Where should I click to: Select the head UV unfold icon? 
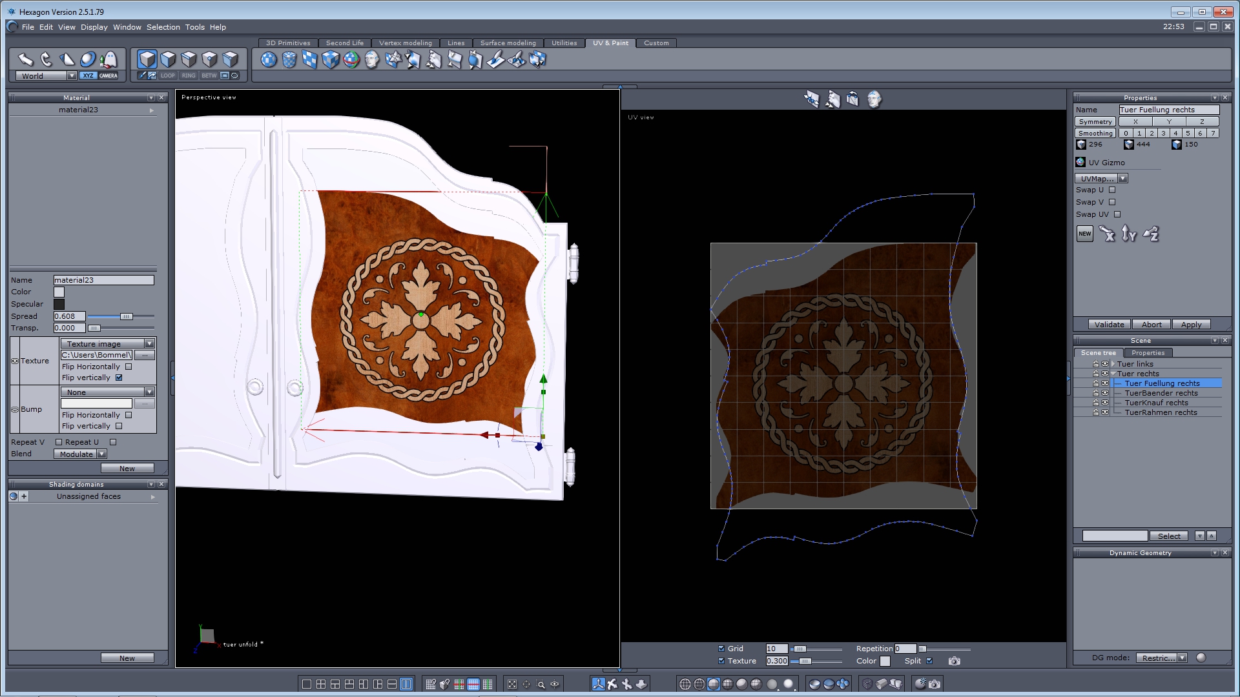pyautogui.click(x=372, y=60)
